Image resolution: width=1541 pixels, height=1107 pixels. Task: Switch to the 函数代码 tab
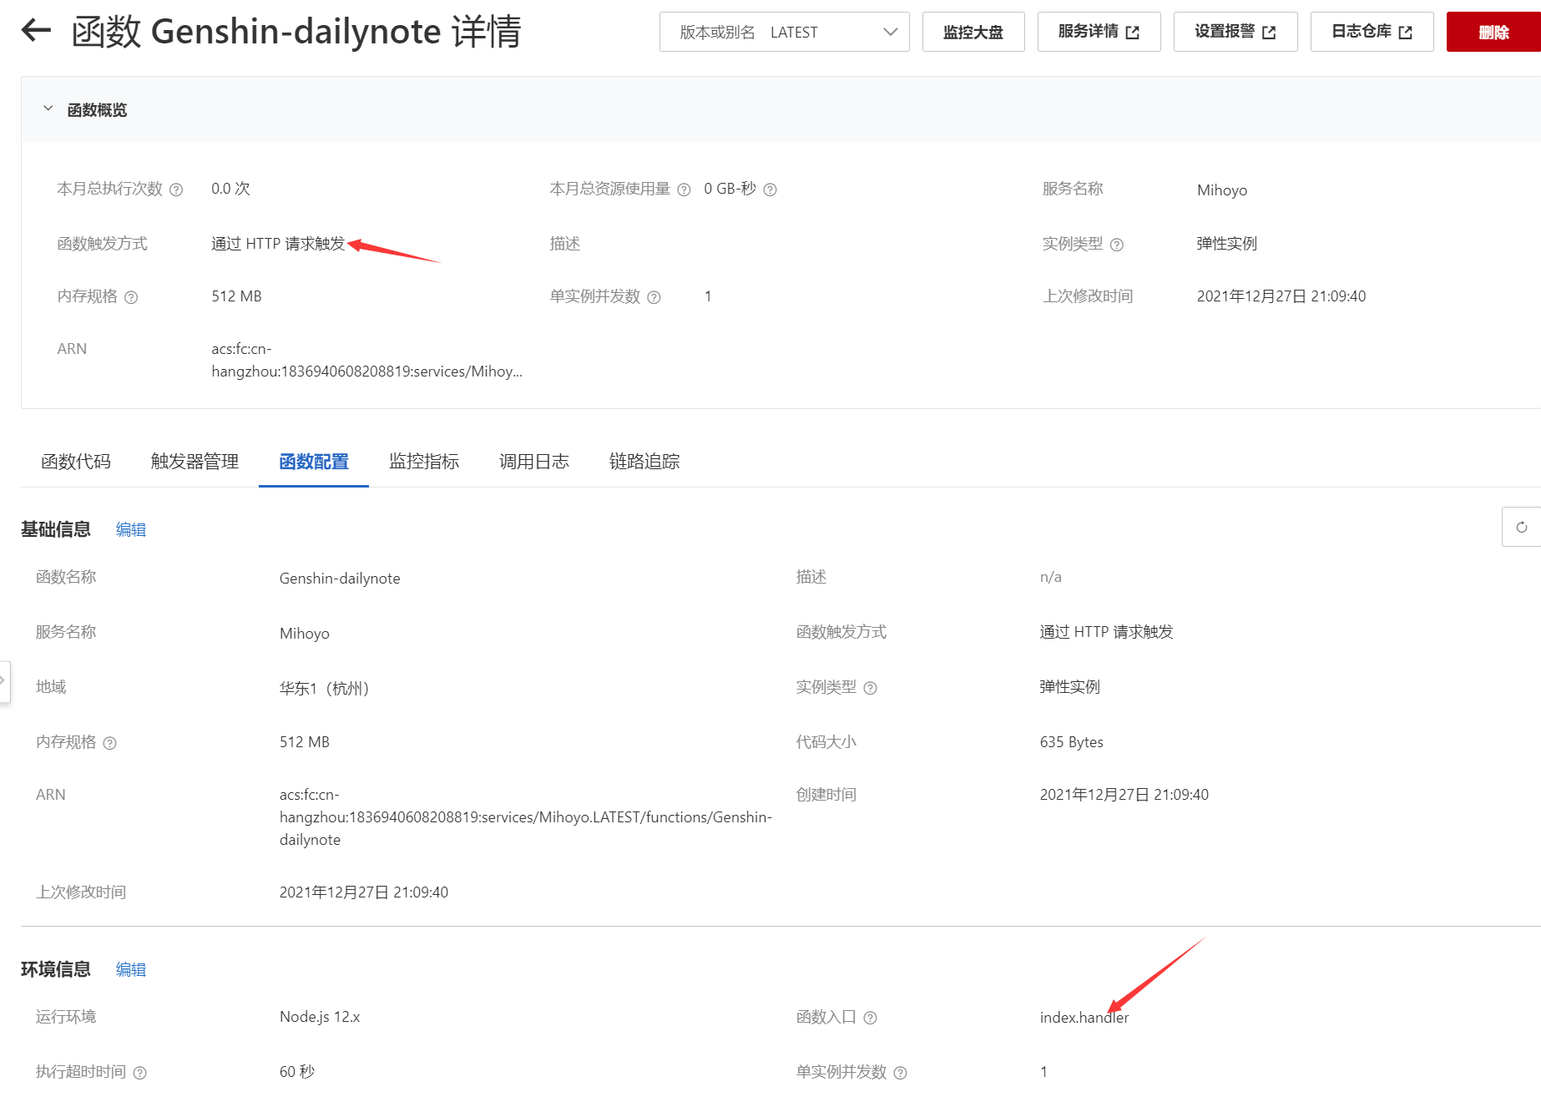point(74,462)
